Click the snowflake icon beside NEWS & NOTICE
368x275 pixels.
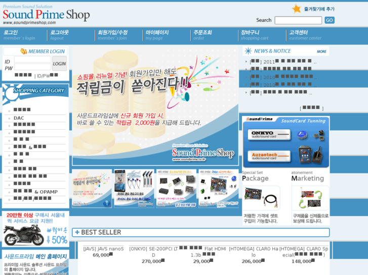(x=248, y=51)
